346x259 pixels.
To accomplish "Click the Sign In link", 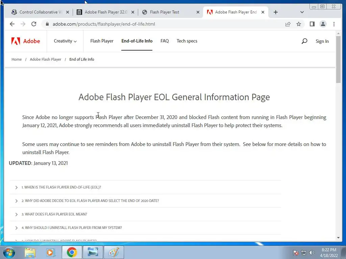I will click(x=322, y=41).
